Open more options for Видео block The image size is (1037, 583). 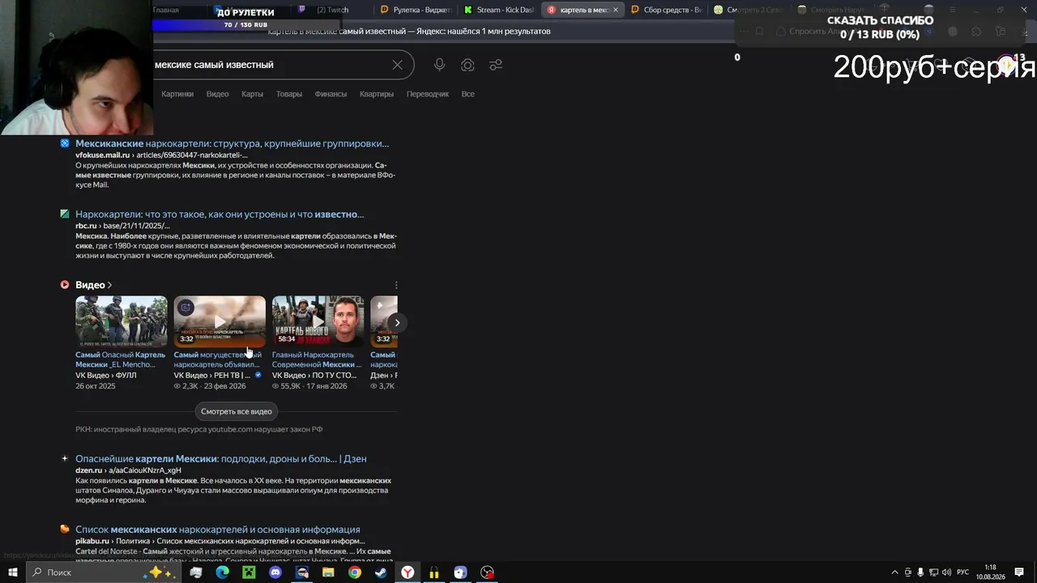click(396, 285)
